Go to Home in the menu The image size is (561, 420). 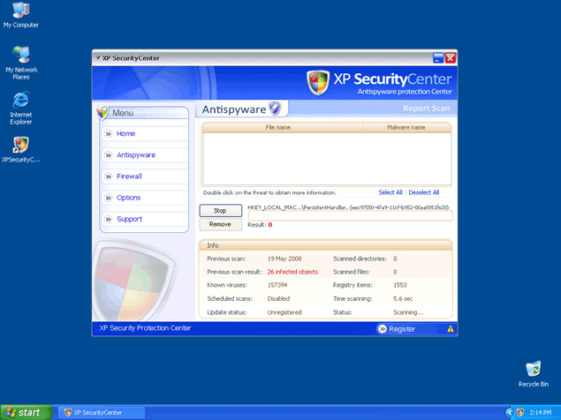click(126, 133)
